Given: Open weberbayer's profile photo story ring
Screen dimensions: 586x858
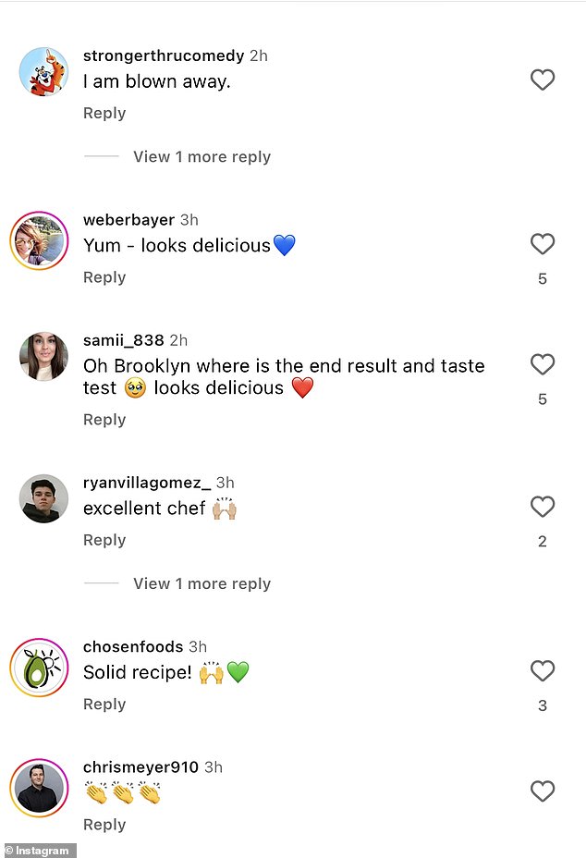Looking at the screenshot, I should coord(39,240).
